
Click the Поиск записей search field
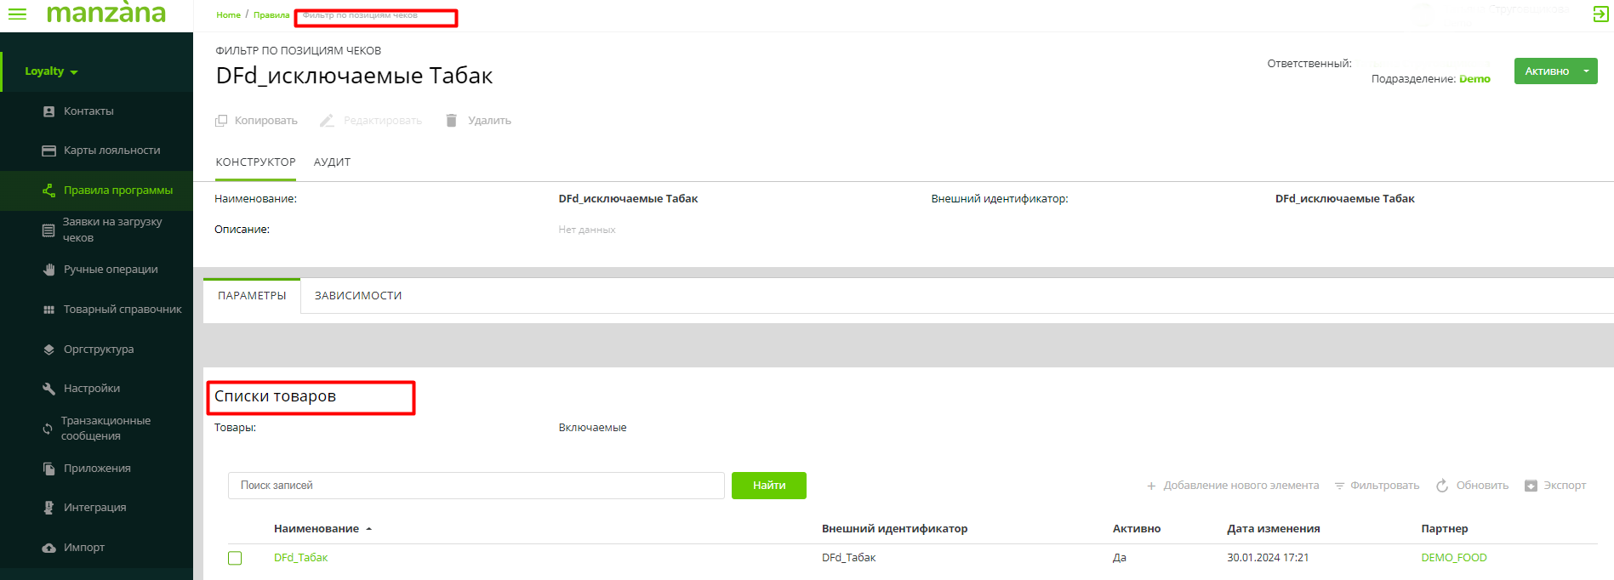(x=476, y=486)
